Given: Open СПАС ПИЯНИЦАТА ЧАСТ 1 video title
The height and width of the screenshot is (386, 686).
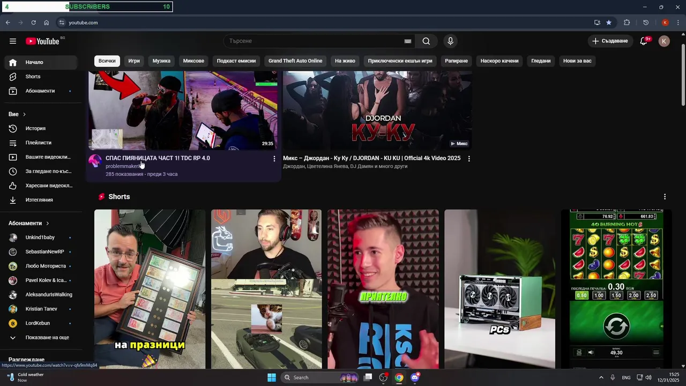Looking at the screenshot, I should [x=158, y=158].
